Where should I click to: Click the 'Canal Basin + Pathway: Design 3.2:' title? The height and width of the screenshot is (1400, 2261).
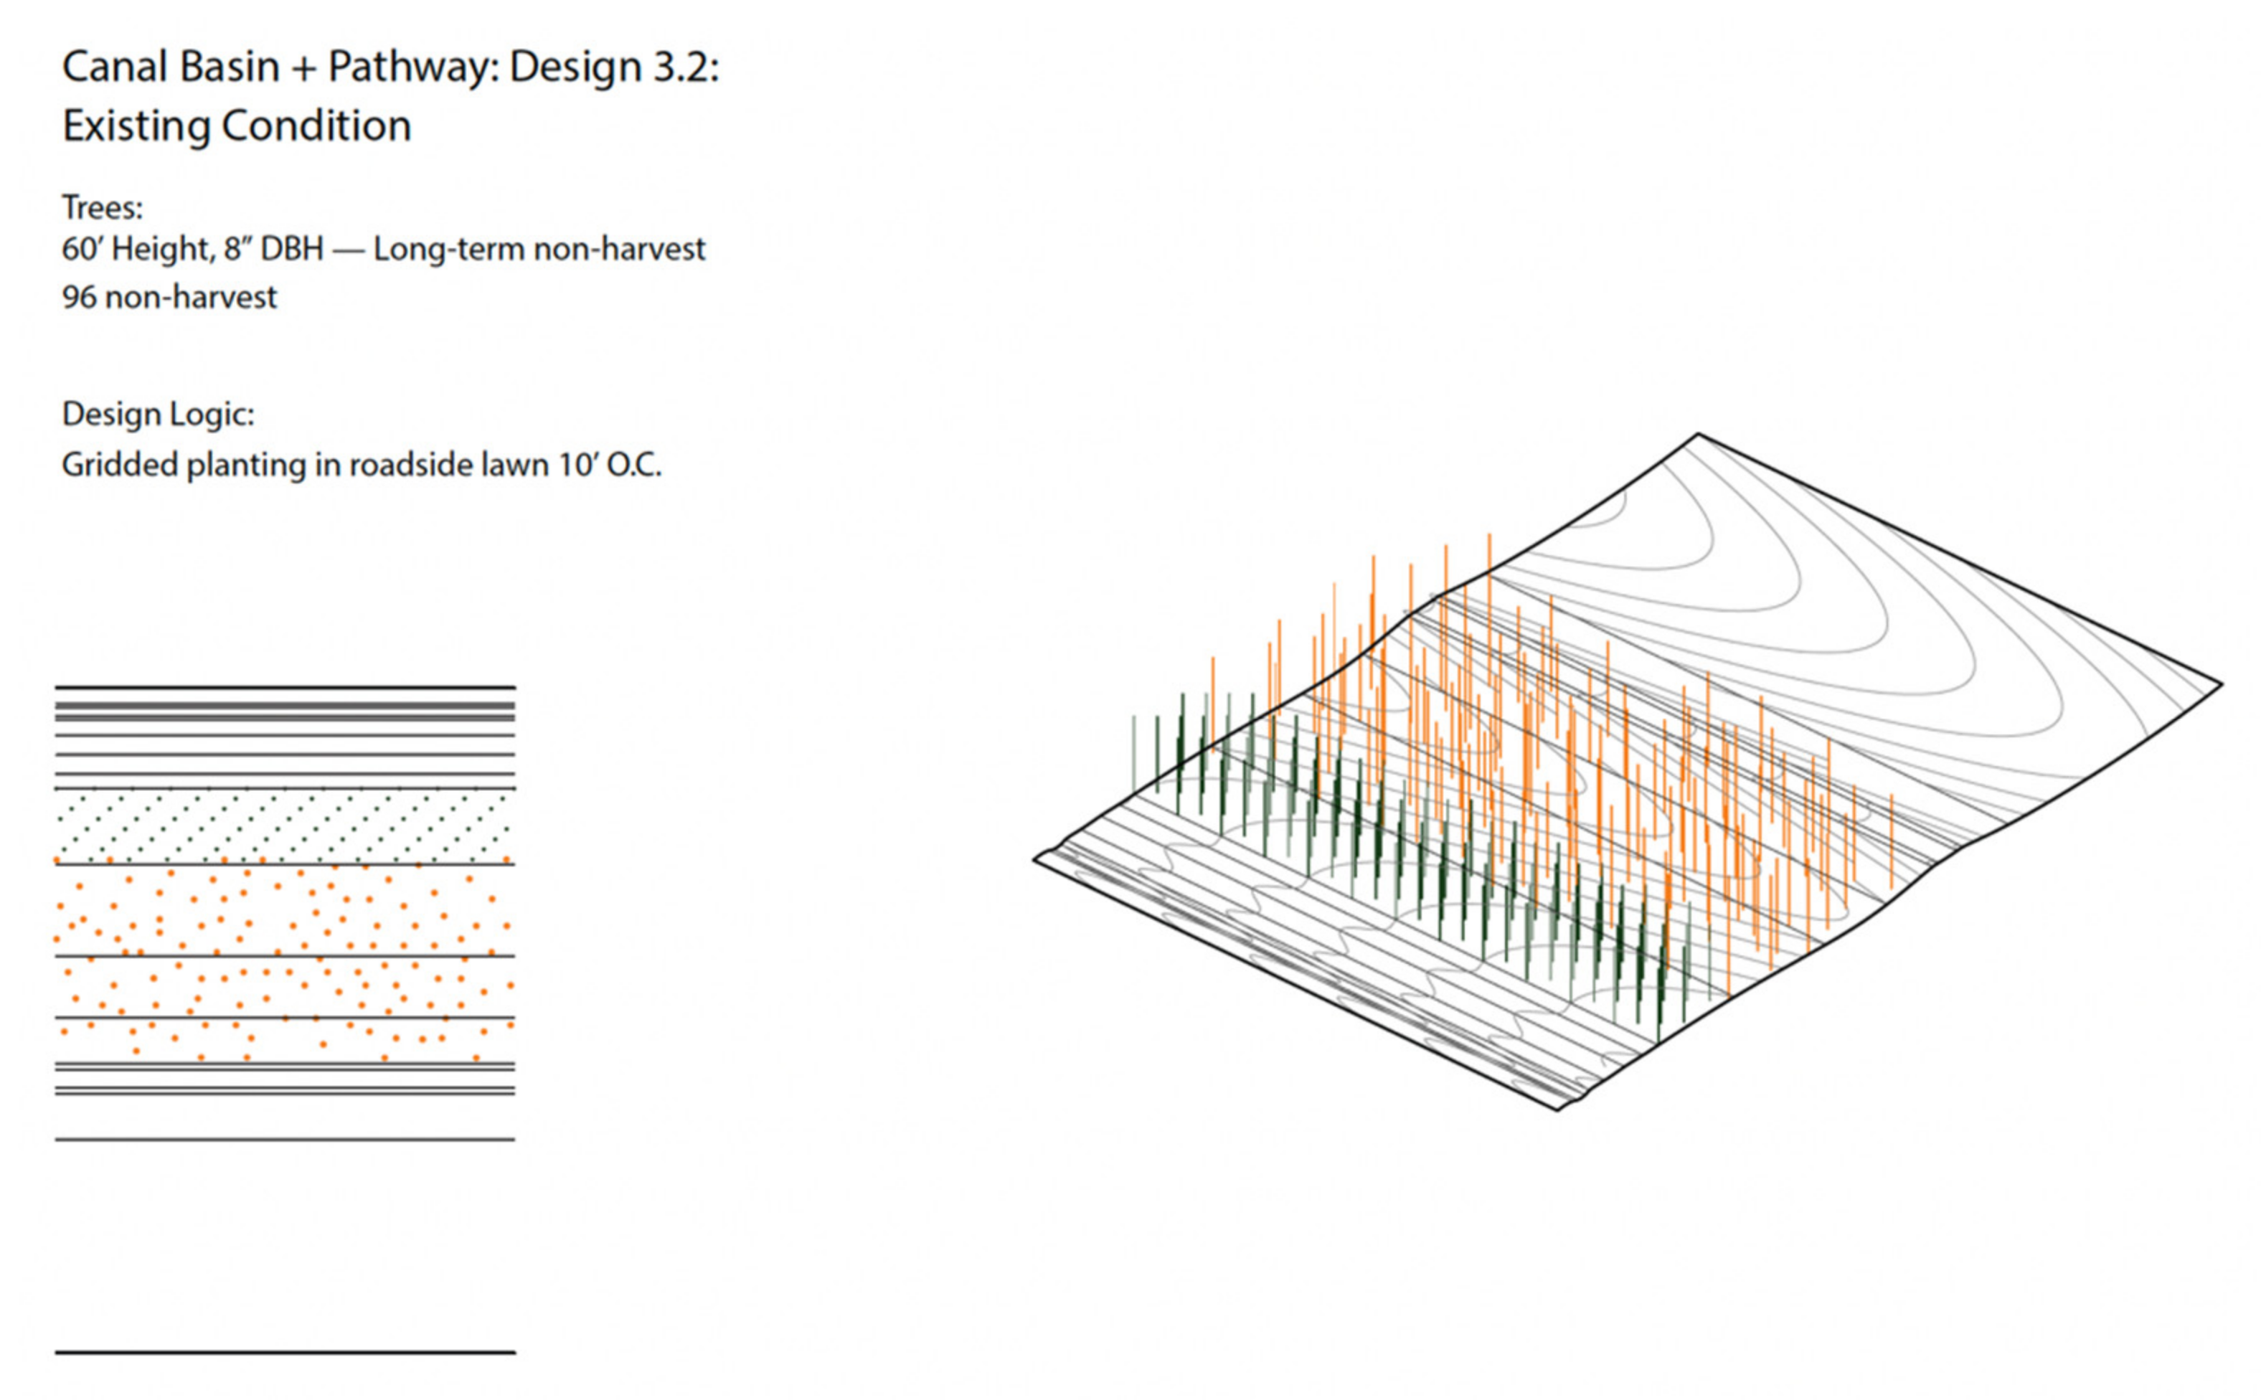(x=390, y=67)
